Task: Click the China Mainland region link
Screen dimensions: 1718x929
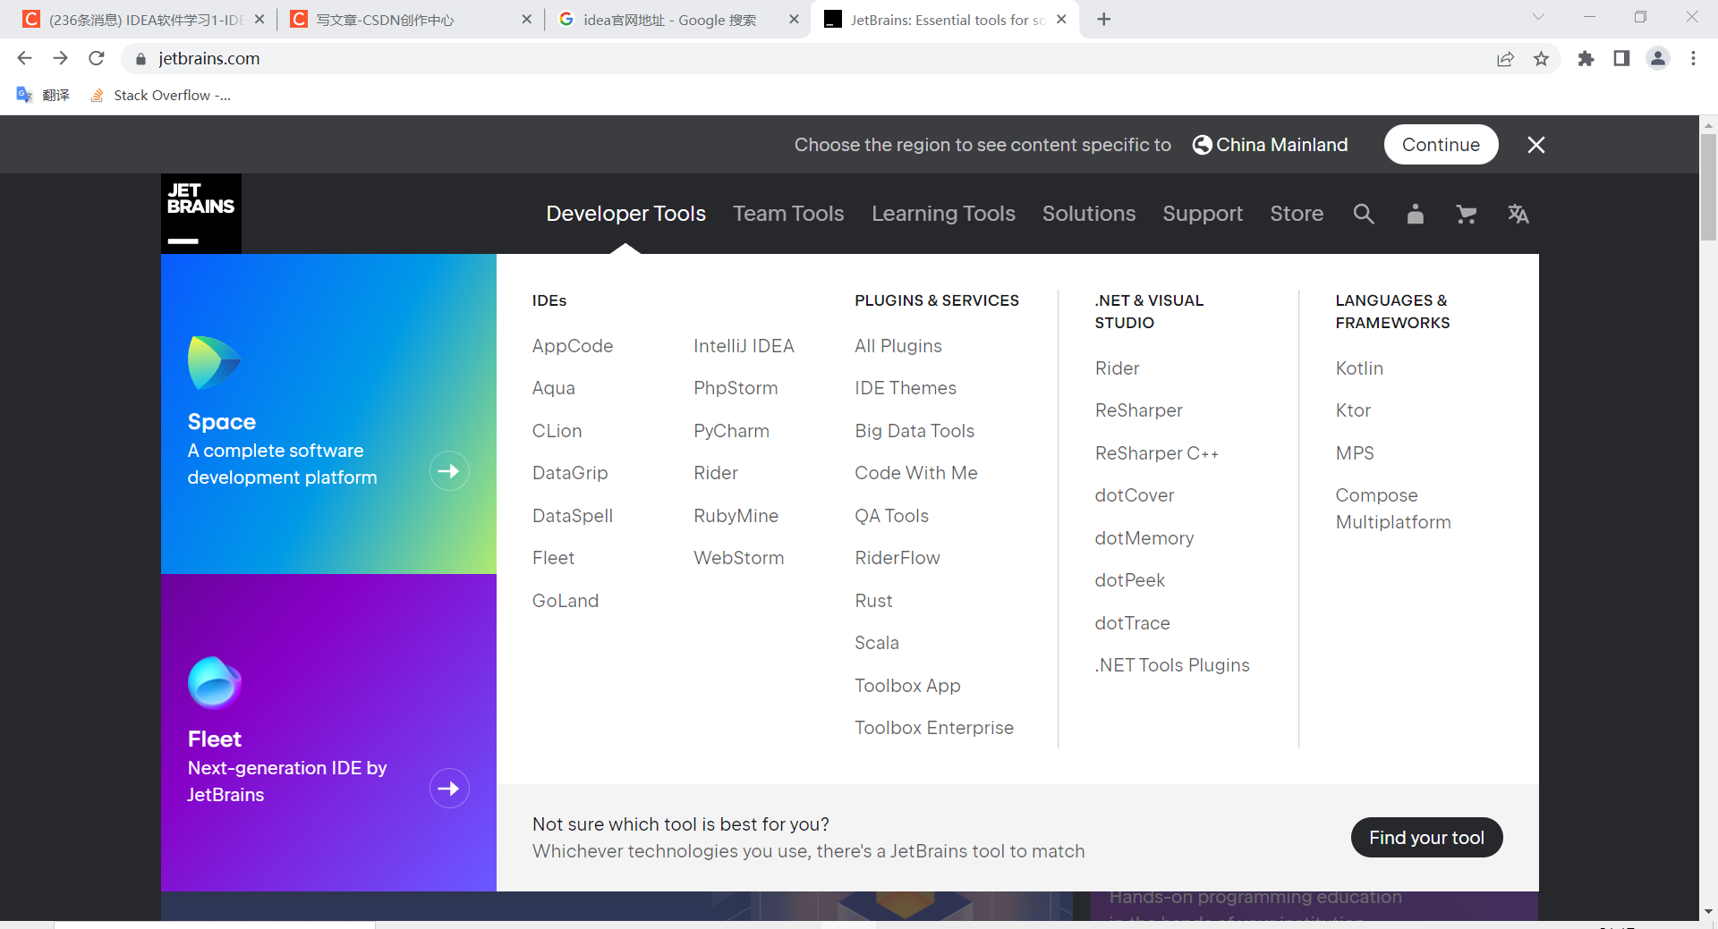Action: click(x=1271, y=145)
